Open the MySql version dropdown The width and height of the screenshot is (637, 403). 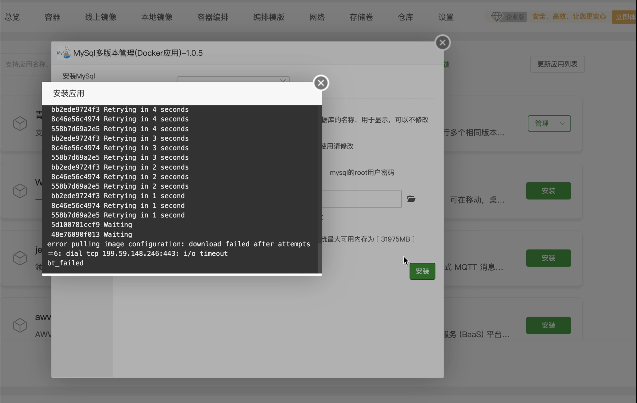click(x=233, y=79)
